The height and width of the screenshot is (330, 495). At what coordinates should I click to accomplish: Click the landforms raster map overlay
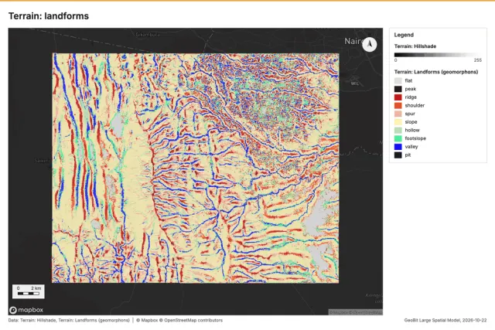pyautogui.click(x=196, y=168)
